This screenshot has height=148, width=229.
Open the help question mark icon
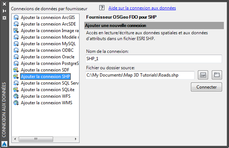(x=101, y=8)
